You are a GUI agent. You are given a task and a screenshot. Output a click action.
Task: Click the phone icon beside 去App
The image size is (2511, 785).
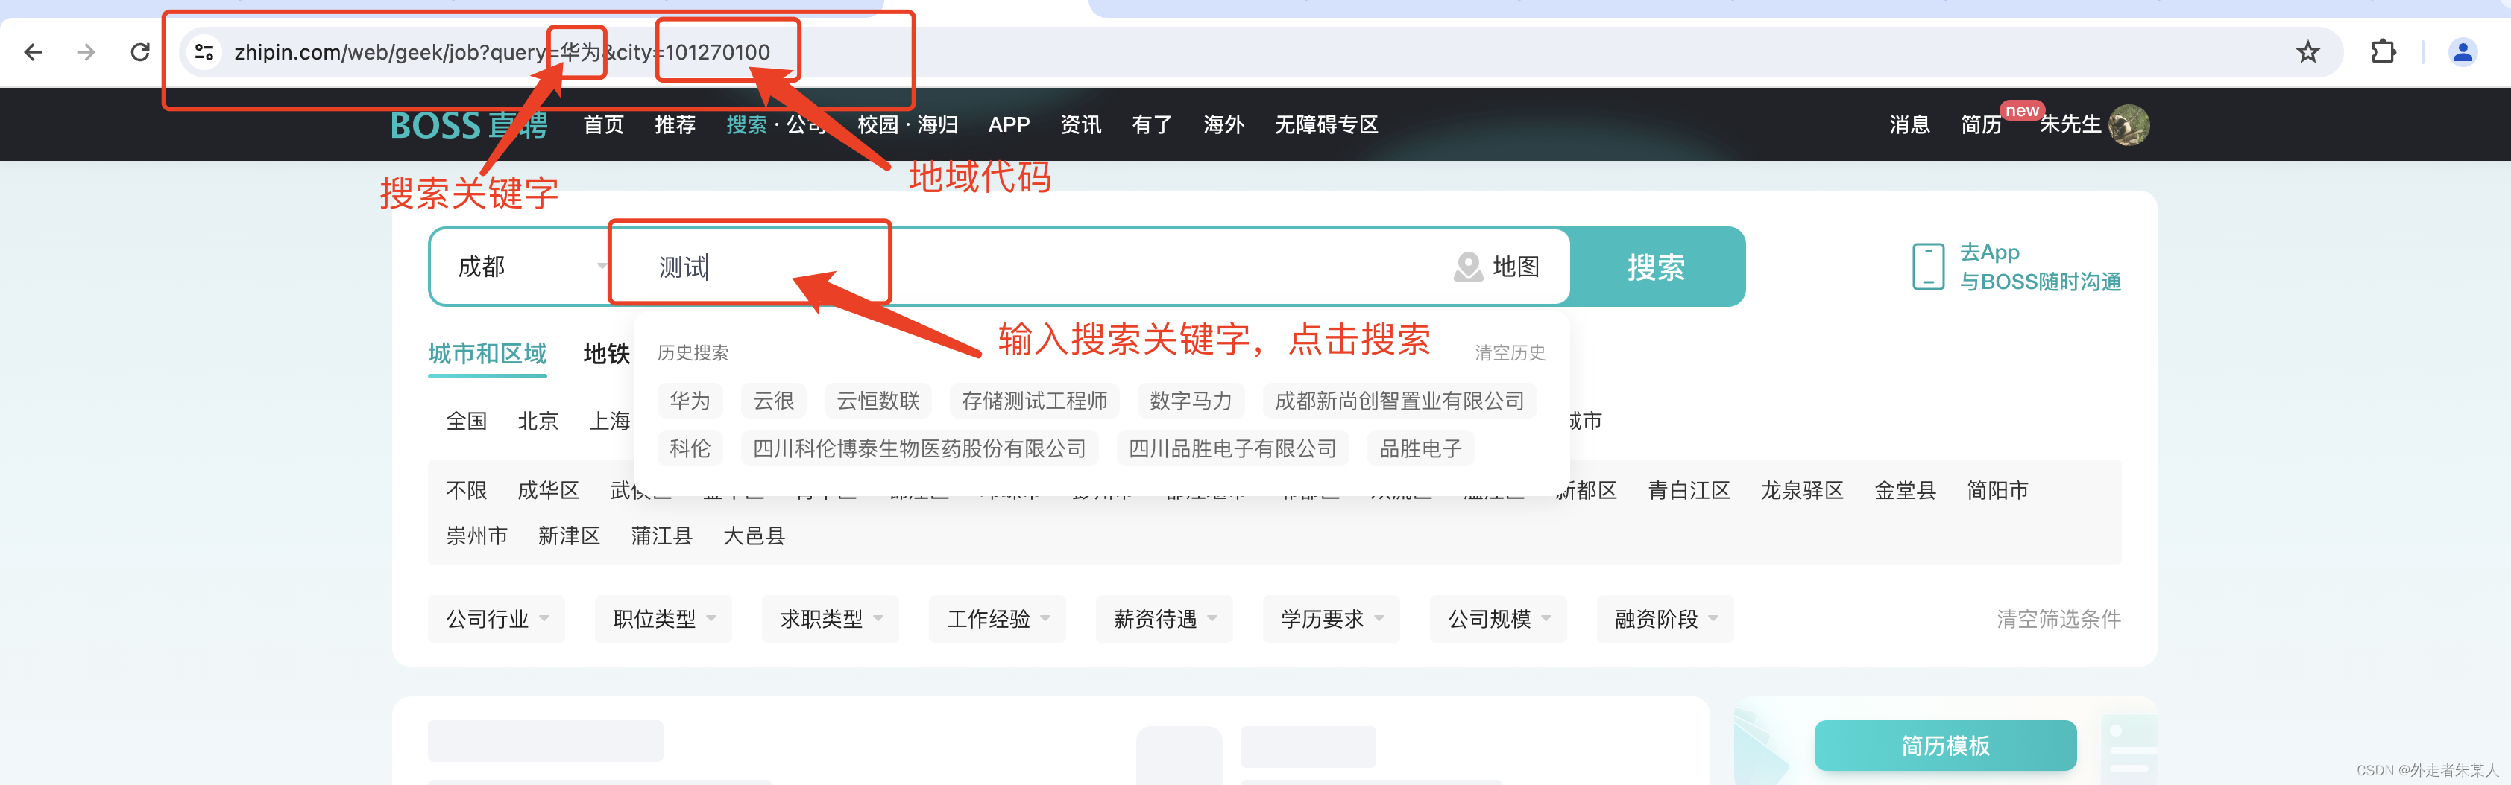click(1927, 267)
